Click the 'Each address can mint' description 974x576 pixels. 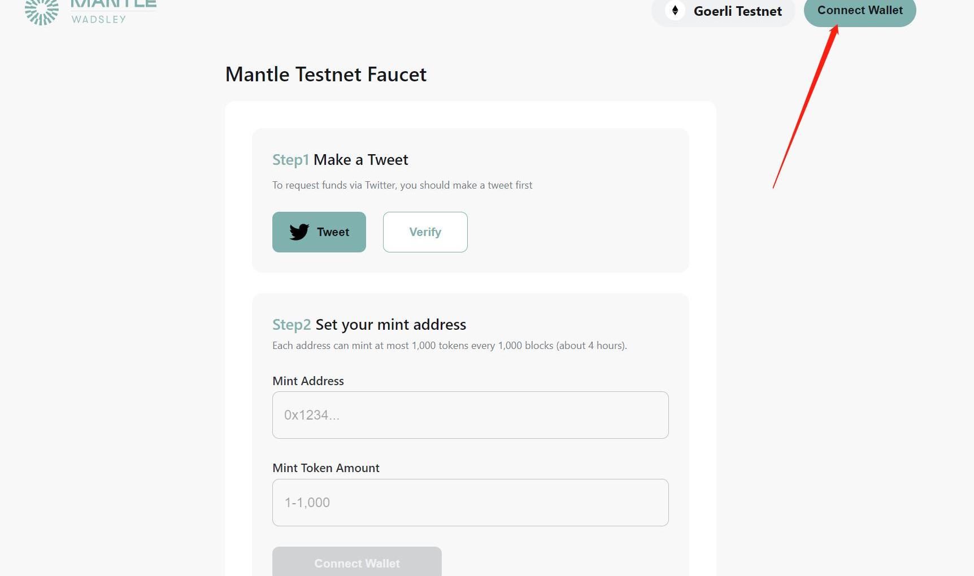449,346
